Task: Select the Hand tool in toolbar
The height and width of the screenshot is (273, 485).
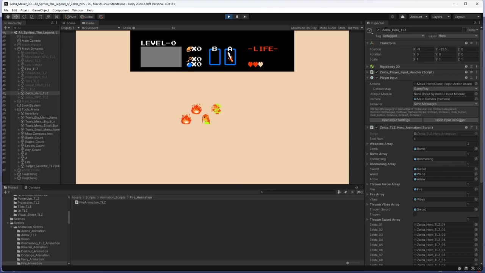Action: (8, 17)
